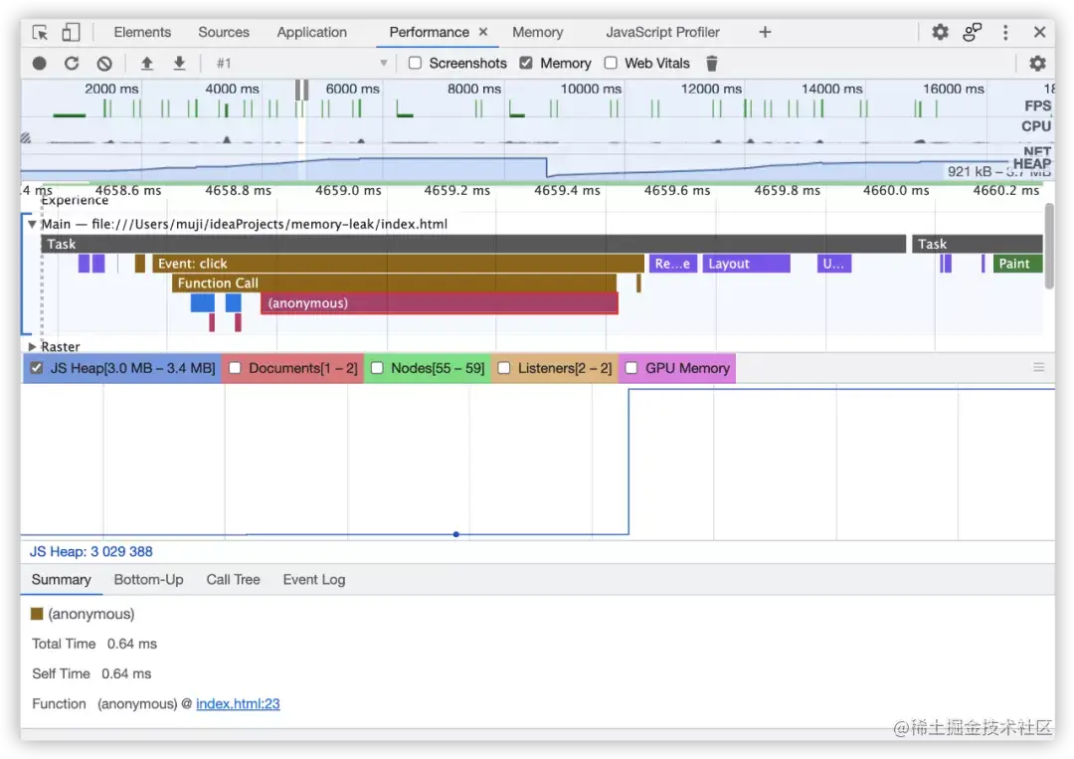Enable the GPU Memory counter checkbox
This screenshot has height=759, width=1074.
tap(631, 368)
